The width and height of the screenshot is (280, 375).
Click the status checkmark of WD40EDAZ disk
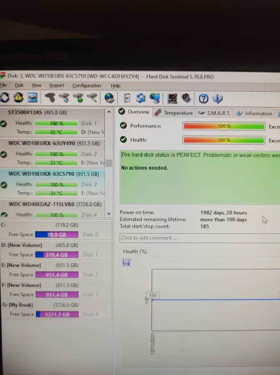(x=4, y=215)
